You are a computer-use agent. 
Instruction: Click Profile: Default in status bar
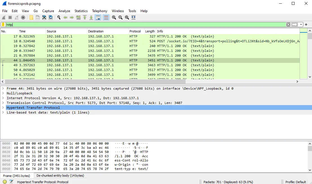click(296, 182)
